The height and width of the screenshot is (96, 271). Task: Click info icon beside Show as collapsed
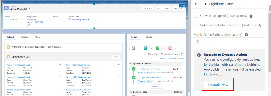pos(251,16)
